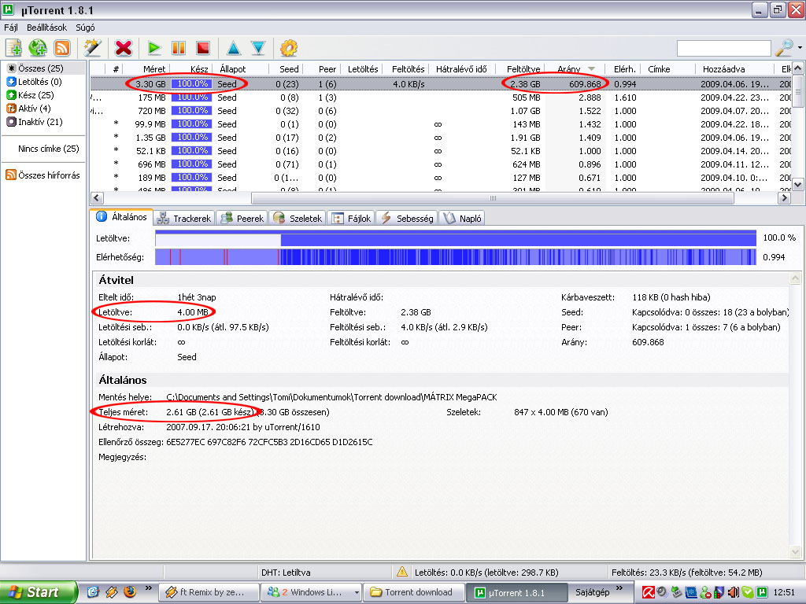Screen dimensions: 806x604
Task: Start torrent with green play icon
Action: pos(153,48)
